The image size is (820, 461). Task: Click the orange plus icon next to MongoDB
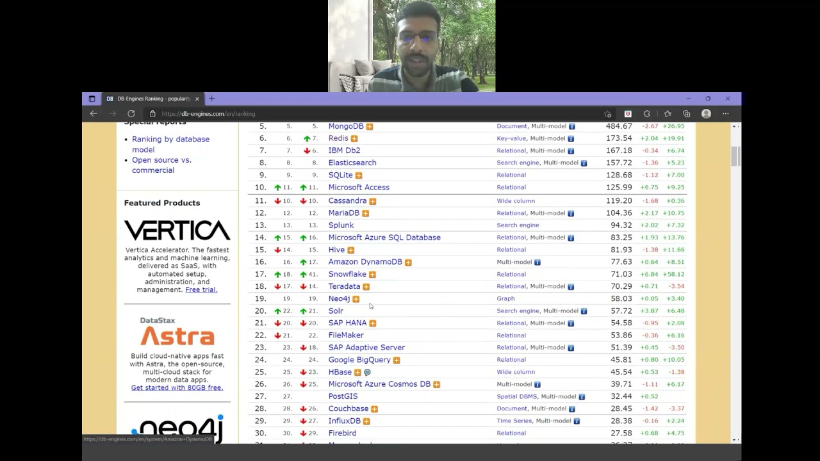click(370, 127)
